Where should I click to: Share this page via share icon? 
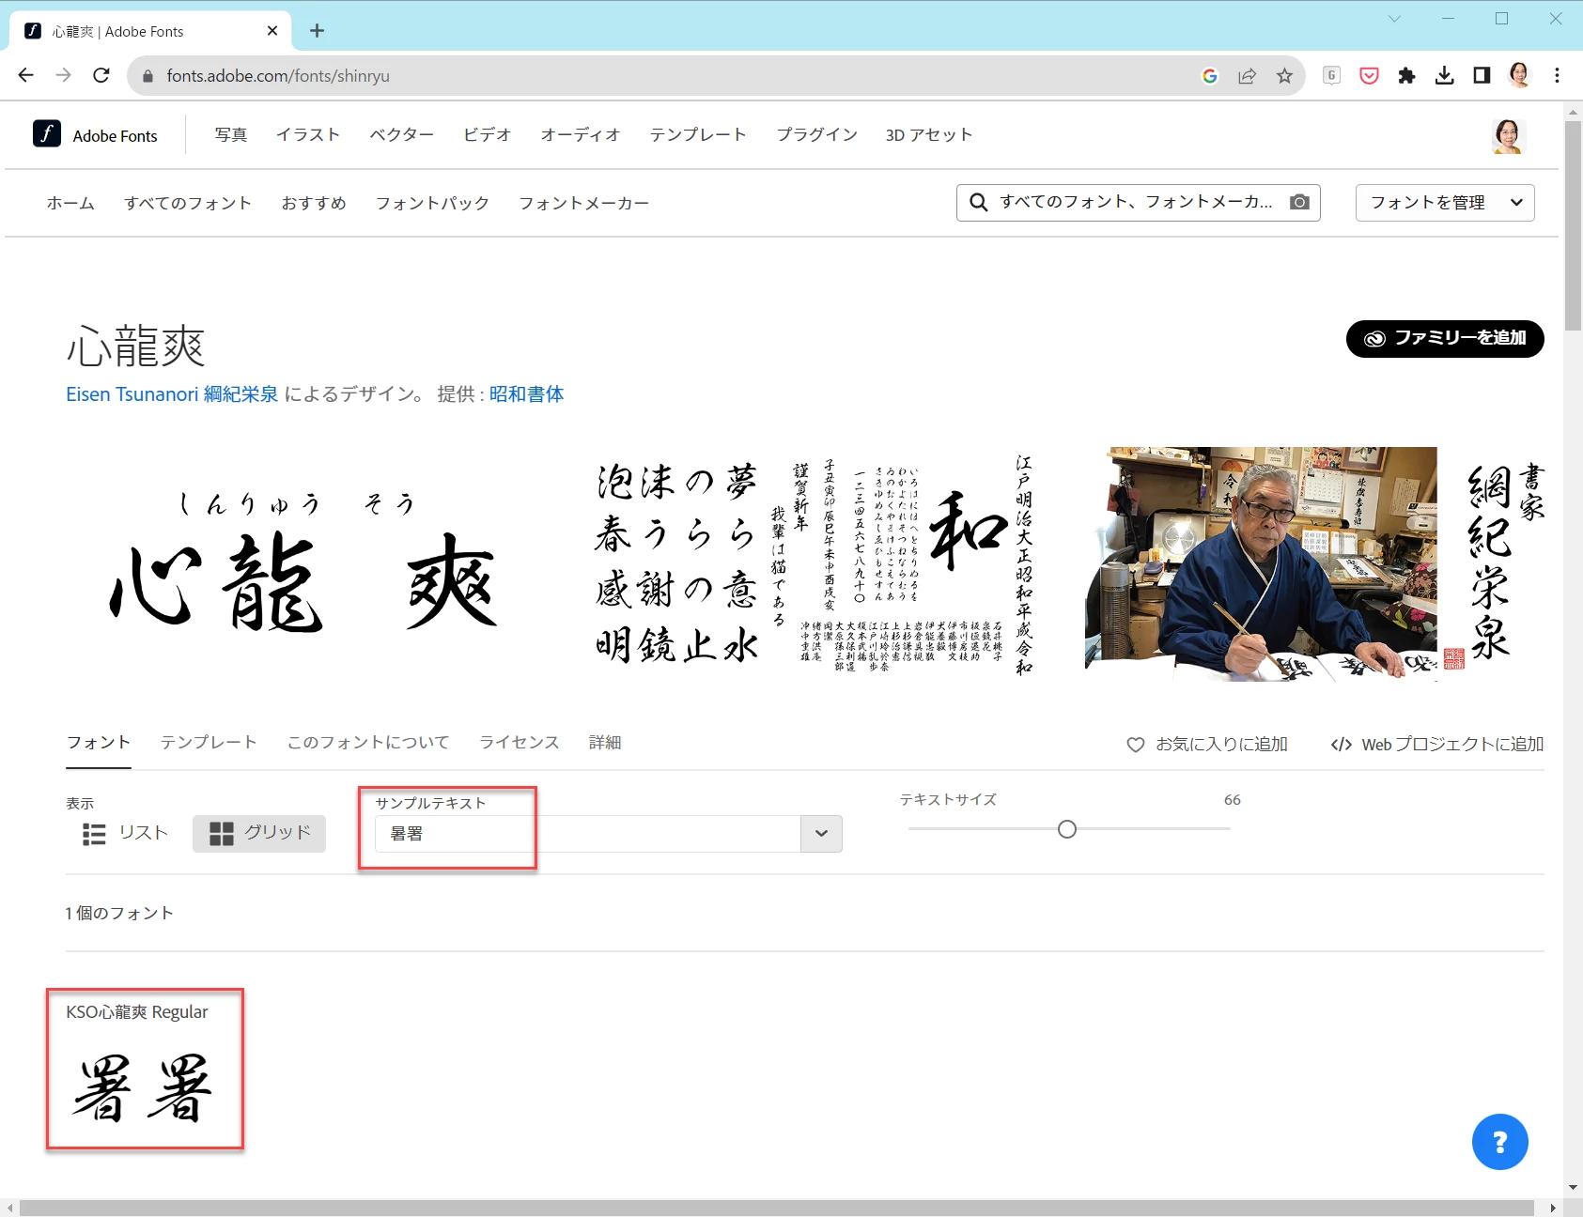coord(1247,76)
